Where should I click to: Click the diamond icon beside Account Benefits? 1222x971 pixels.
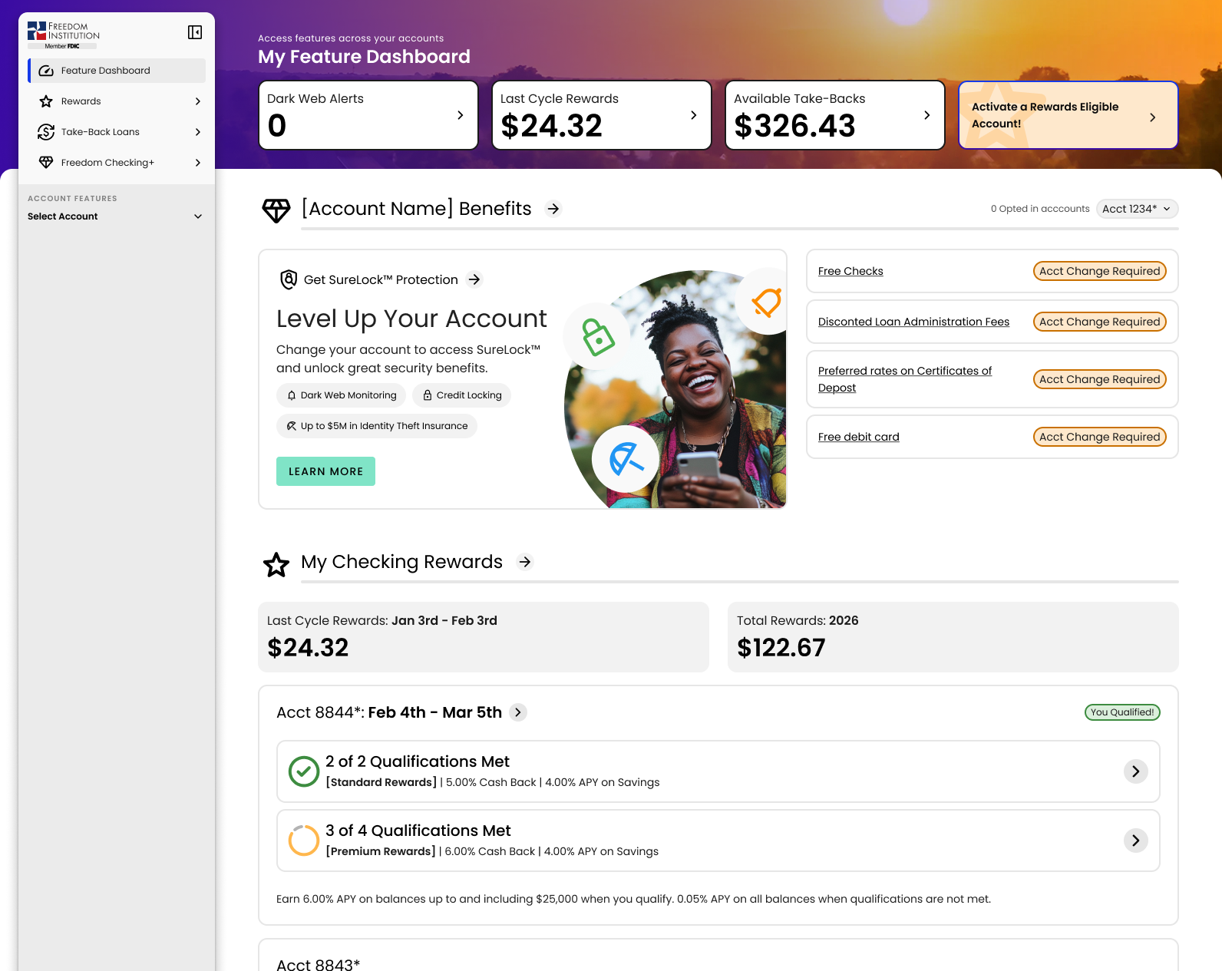[276, 210]
